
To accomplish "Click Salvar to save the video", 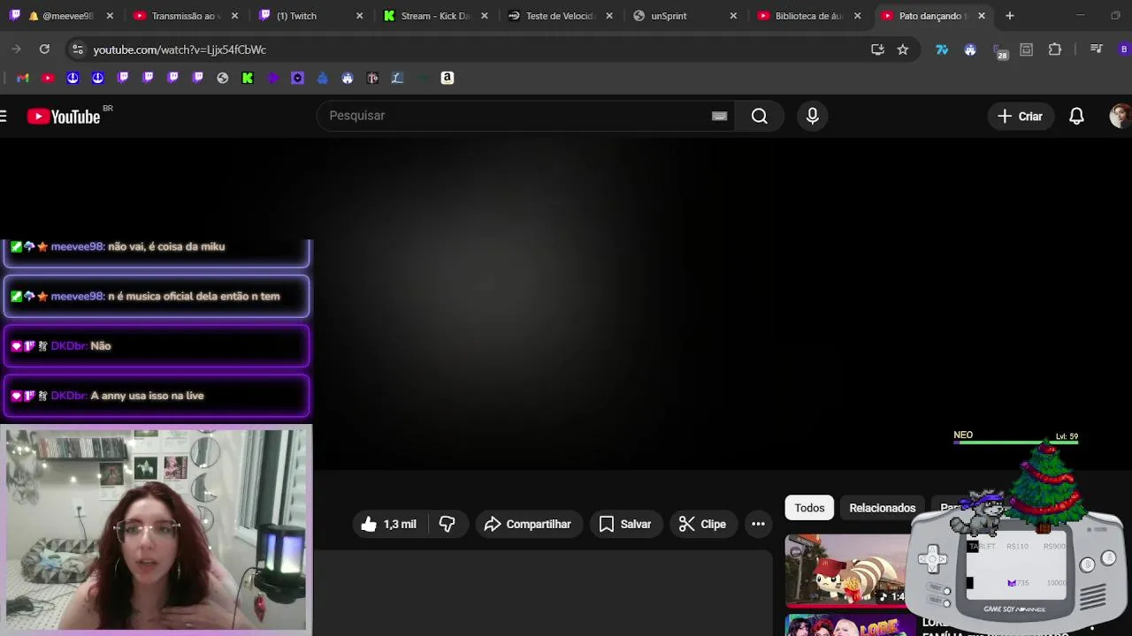I will 625,524.
